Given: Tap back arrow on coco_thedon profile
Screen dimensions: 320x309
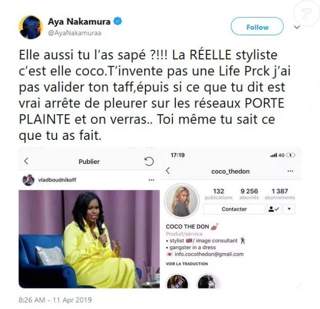Looking at the screenshot, I should coord(168,171).
